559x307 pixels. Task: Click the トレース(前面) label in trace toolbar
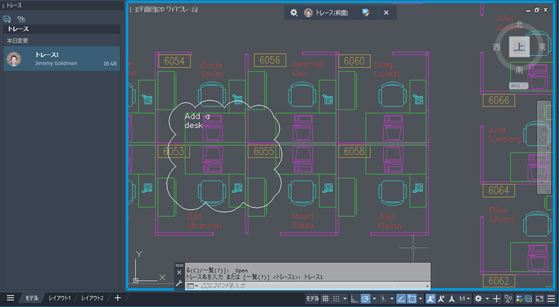[332, 13]
